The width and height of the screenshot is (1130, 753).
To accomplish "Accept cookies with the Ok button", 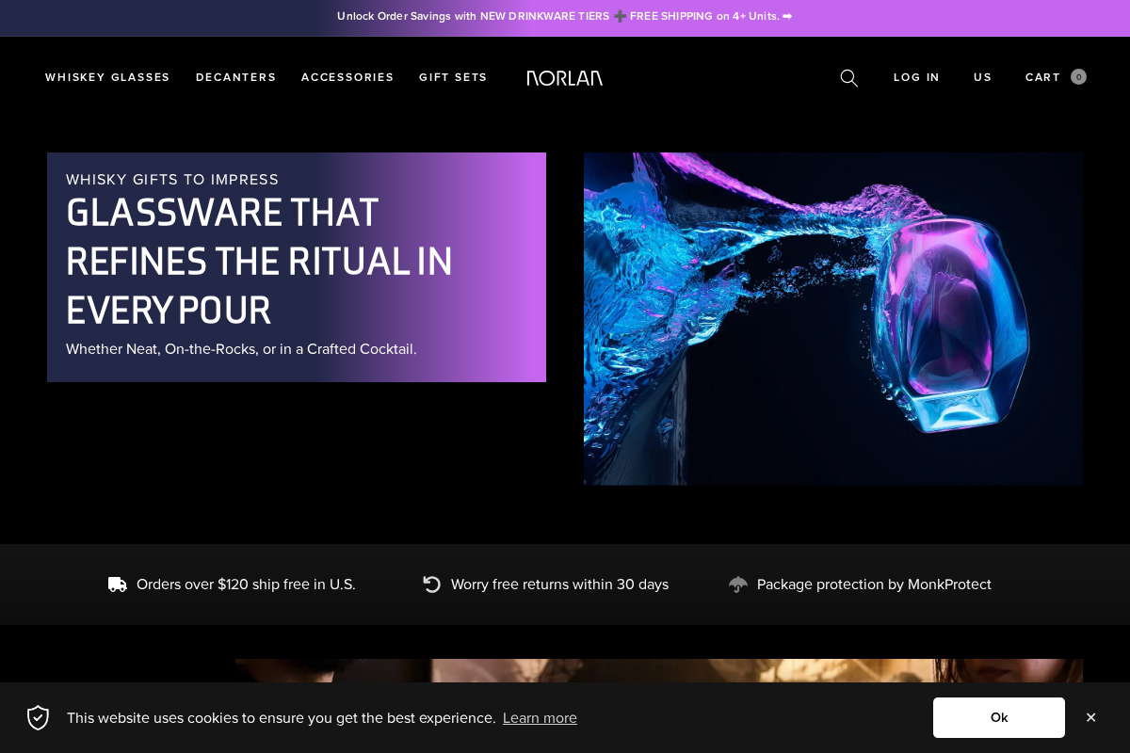I will 999,717.
